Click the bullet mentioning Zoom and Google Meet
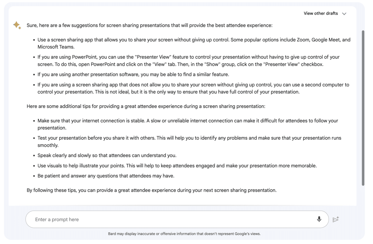Viewport: 373px width, 244px height. pos(194,43)
